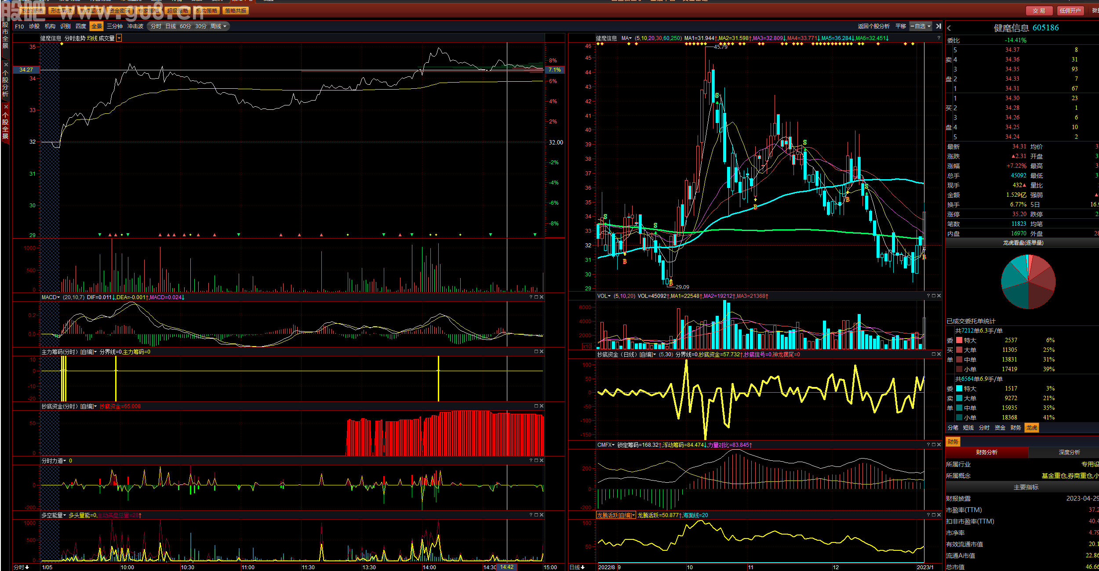Open the 自选 watchlist dropdown
Screen dimensions: 1099x571
point(921,26)
